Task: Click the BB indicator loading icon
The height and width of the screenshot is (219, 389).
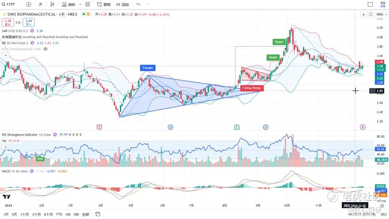Action: pos(32,43)
